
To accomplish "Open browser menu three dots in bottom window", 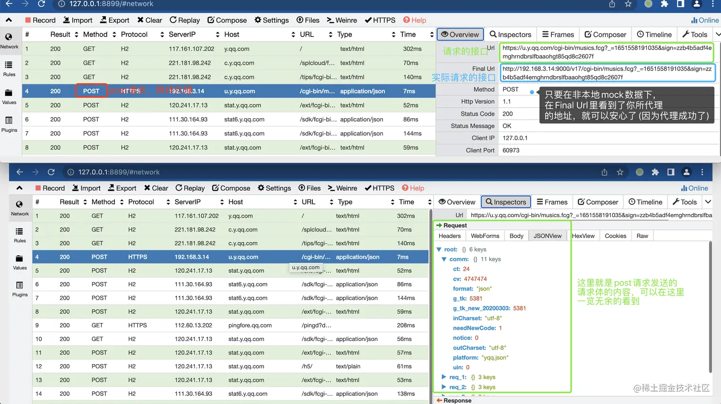I will click(x=702, y=172).
